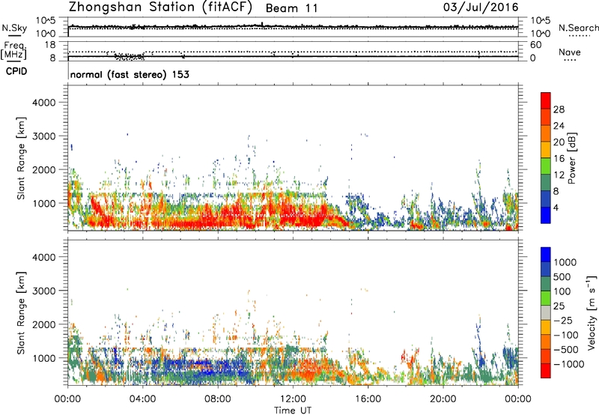The height and width of the screenshot is (415, 599).
Task: Click the '28' tick on power colorbar
Action: tap(559, 109)
